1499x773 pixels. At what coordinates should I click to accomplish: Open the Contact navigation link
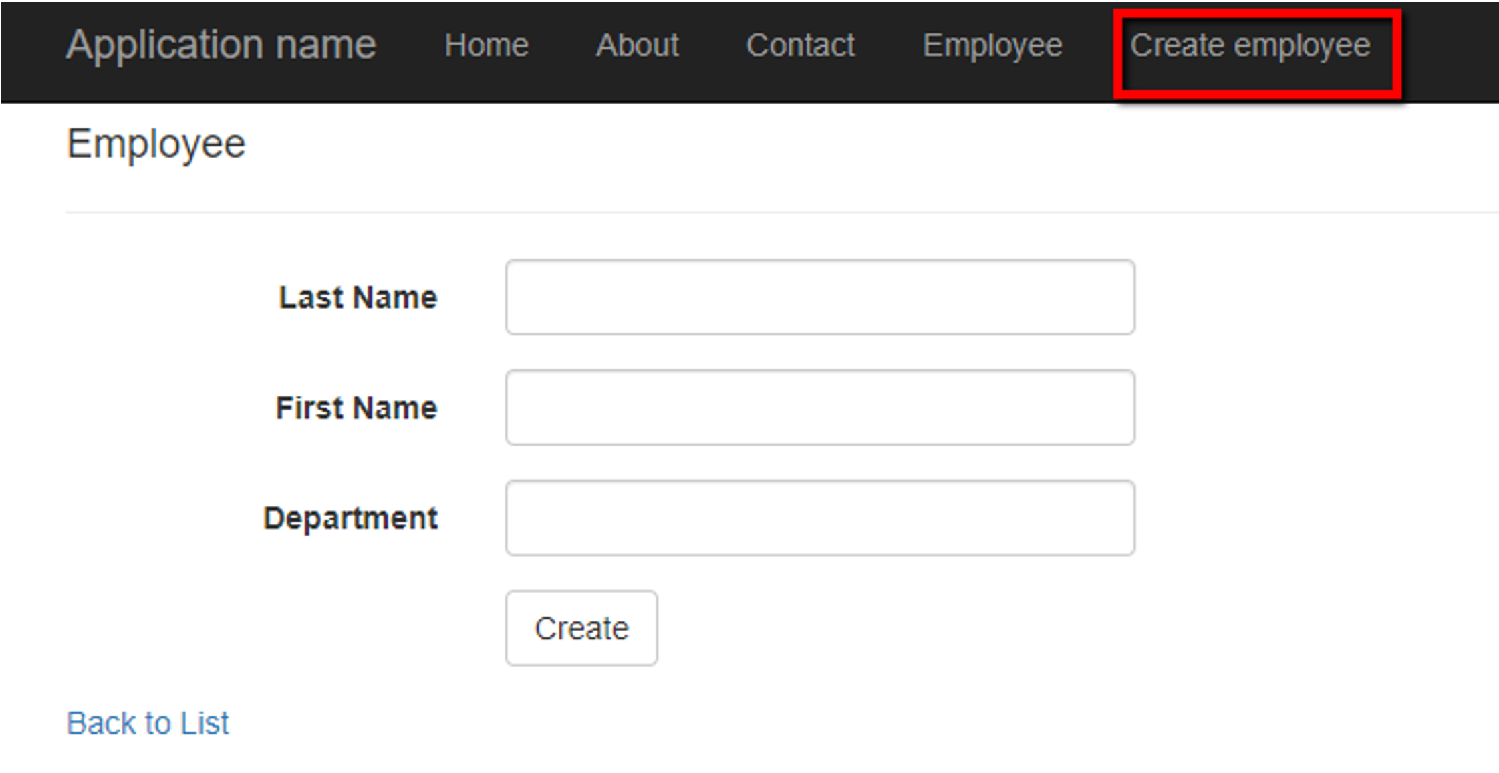pyautogui.click(x=800, y=45)
